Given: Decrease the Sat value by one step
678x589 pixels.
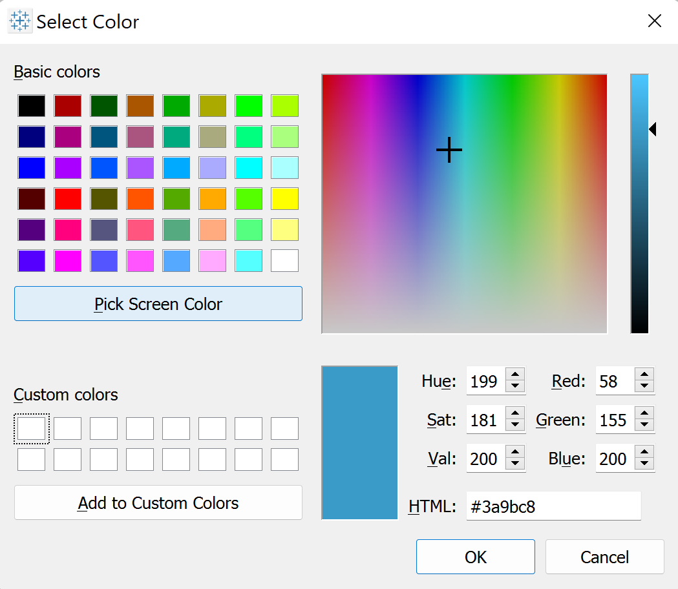Looking at the screenshot, I should [x=515, y=426].
